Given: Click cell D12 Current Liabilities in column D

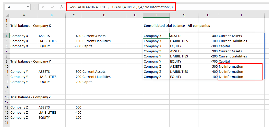Looking at the screenshot, I should tap(104, 77).
